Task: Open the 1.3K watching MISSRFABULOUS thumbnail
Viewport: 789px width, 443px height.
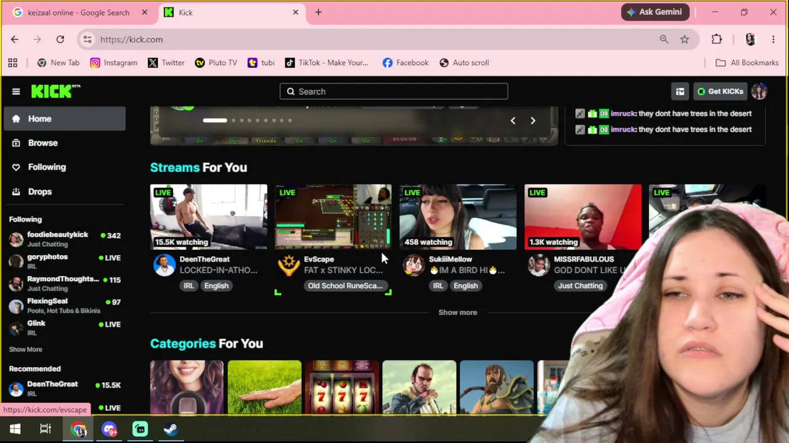Action: [x=583, y=217]
